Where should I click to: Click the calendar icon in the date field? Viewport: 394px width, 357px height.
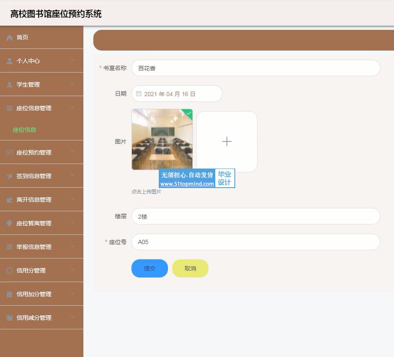139,94
